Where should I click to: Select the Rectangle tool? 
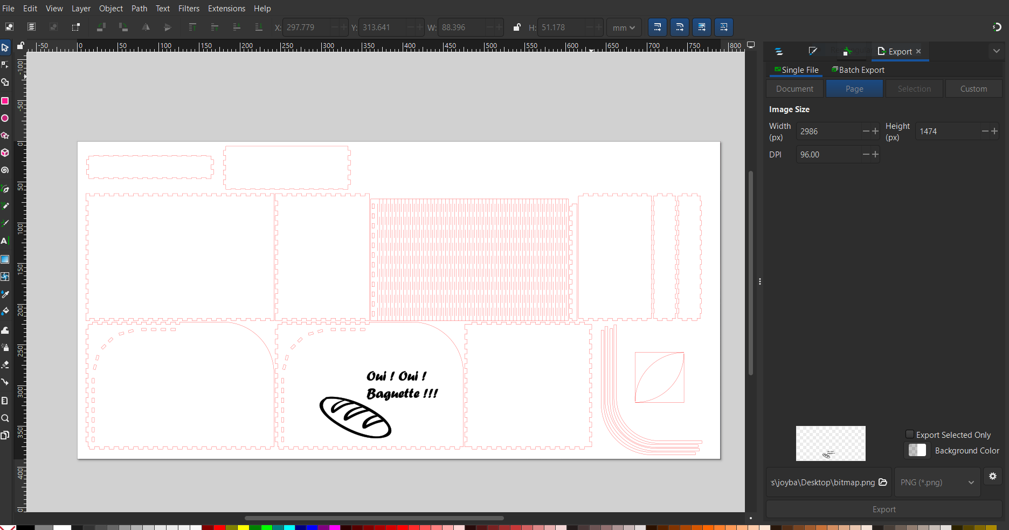tap(5, 101)
